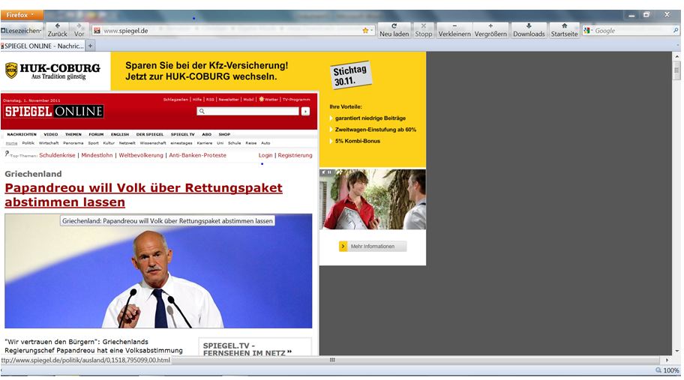Click the SPIEGEL ONLINE logo

(54, 112)
